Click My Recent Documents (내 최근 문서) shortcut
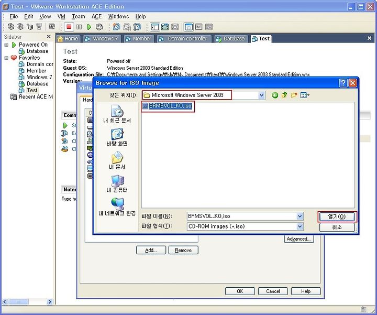Screen dimensions: 377x315 click(x=117, y=114)
